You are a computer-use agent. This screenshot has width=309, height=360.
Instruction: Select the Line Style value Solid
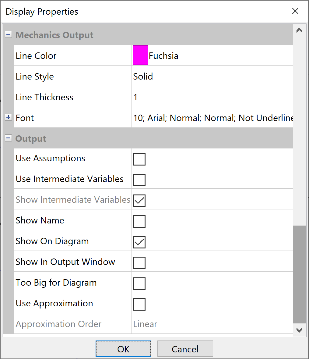coord(212,76)
